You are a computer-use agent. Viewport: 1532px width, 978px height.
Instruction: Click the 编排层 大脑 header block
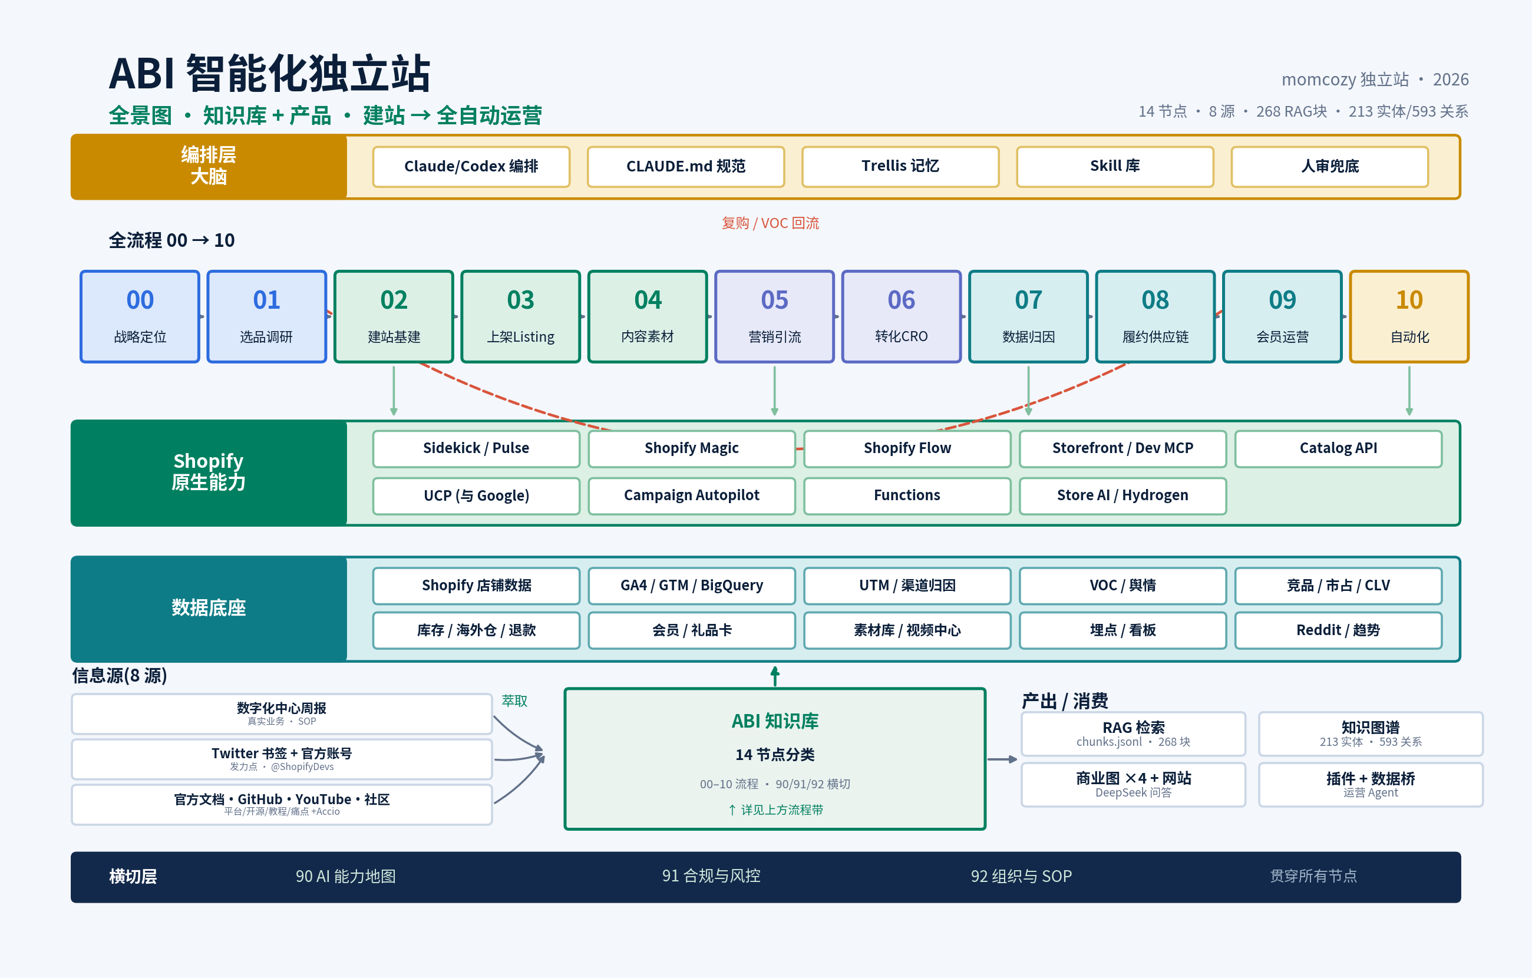(x=209, y=167)
